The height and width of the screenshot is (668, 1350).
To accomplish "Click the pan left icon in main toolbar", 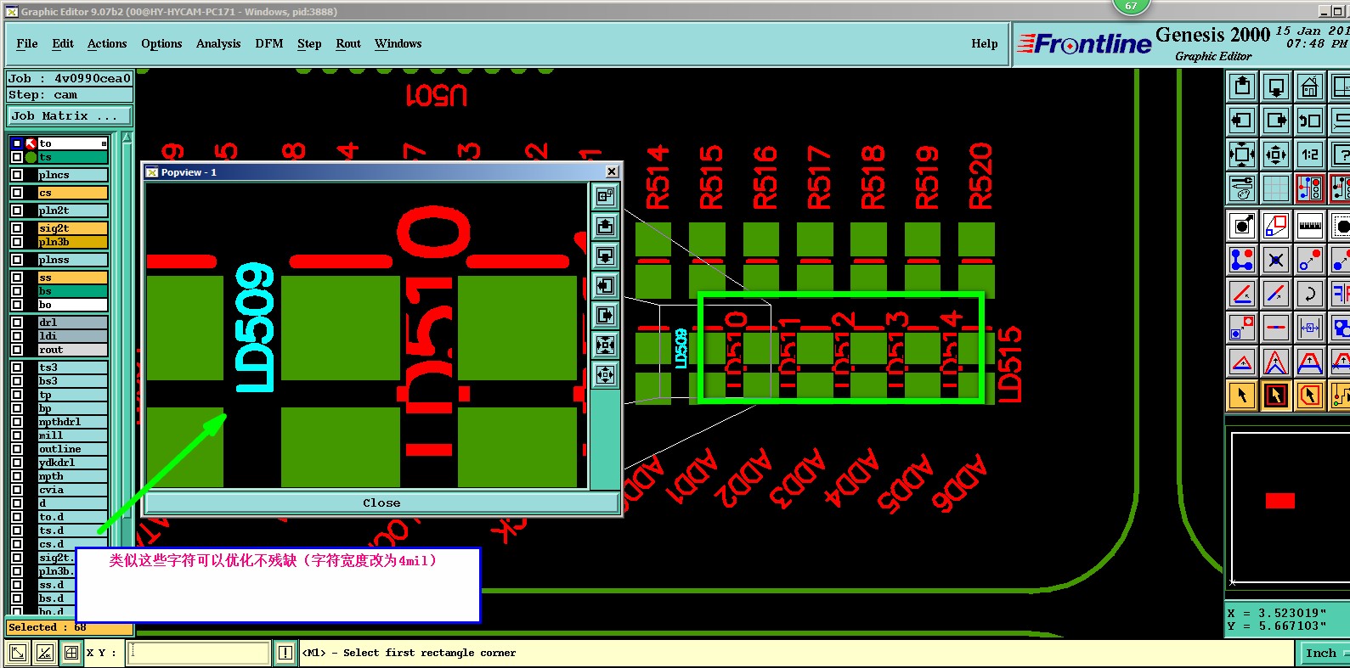I will point(1243,121).
